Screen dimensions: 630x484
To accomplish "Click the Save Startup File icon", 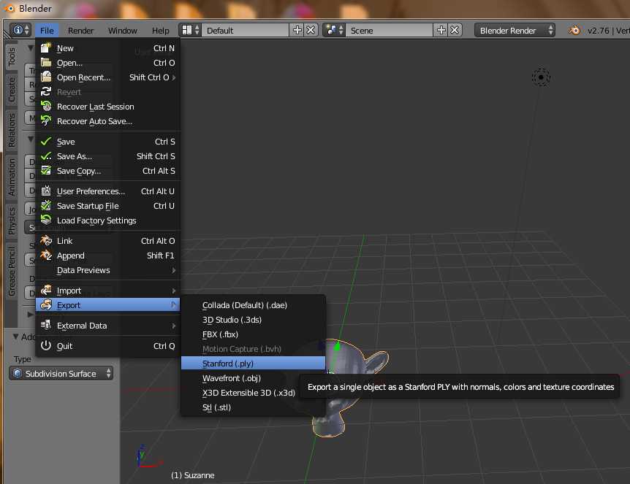I will (46, 205).
